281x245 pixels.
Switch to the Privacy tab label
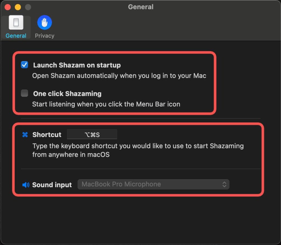click(x=44, y=36)
